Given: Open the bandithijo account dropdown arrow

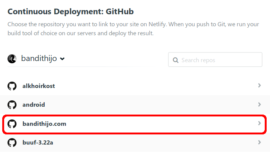Looking at the screenshot, I should coord(62,59).
